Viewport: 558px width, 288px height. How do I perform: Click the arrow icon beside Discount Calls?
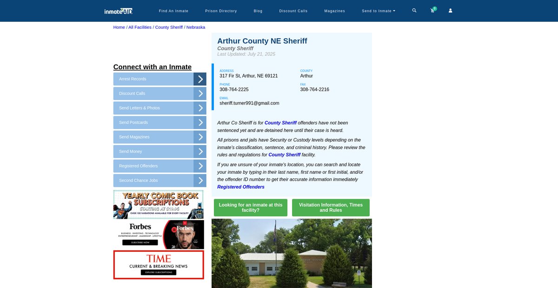click(200, 93)
